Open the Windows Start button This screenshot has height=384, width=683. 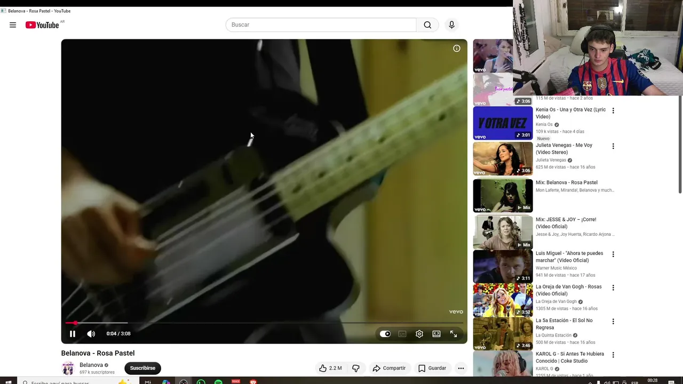[8, 382]
